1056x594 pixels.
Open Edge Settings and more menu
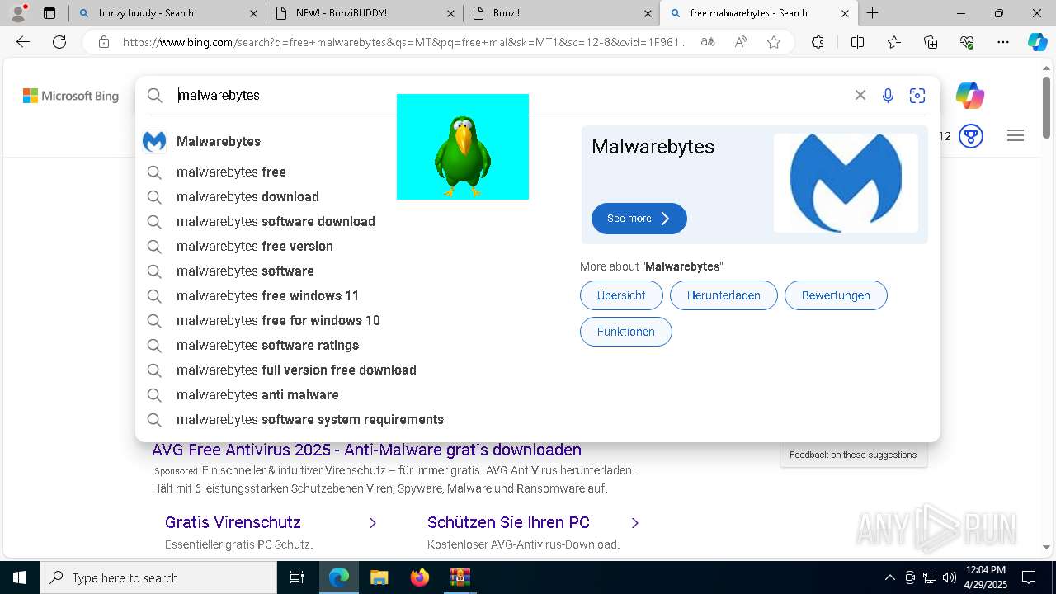coord(1003,42)
